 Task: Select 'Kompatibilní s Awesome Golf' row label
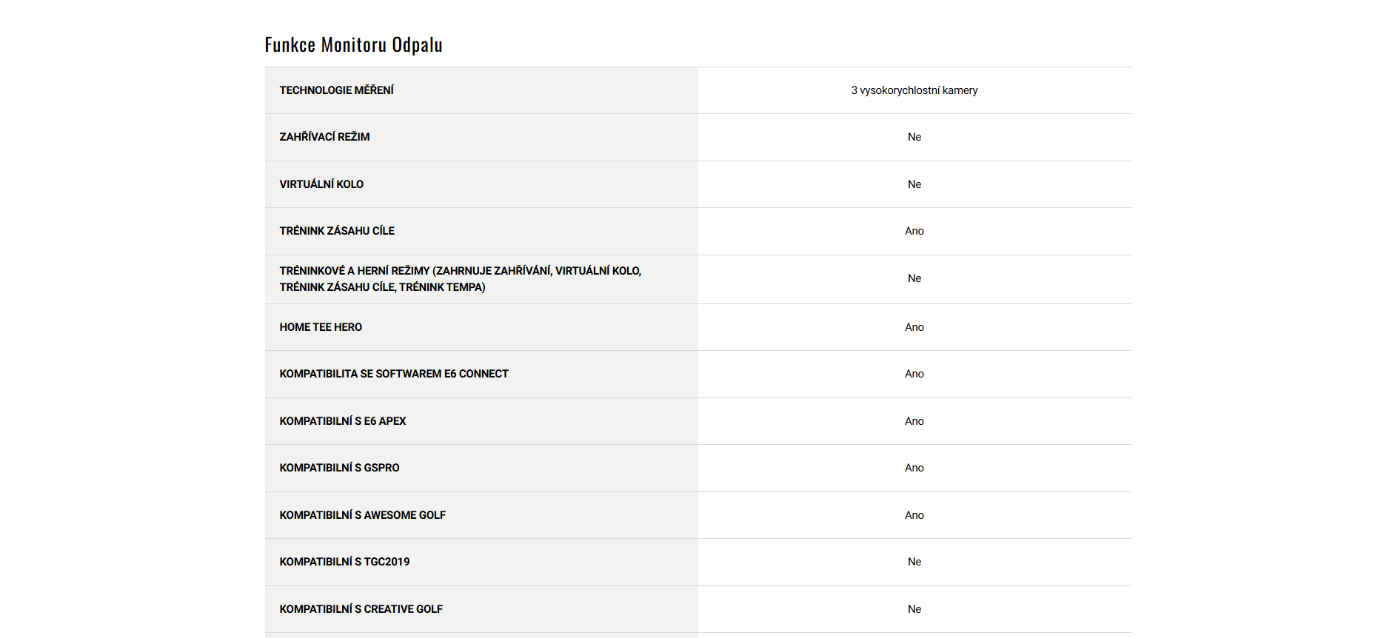(x=362, y=515)
